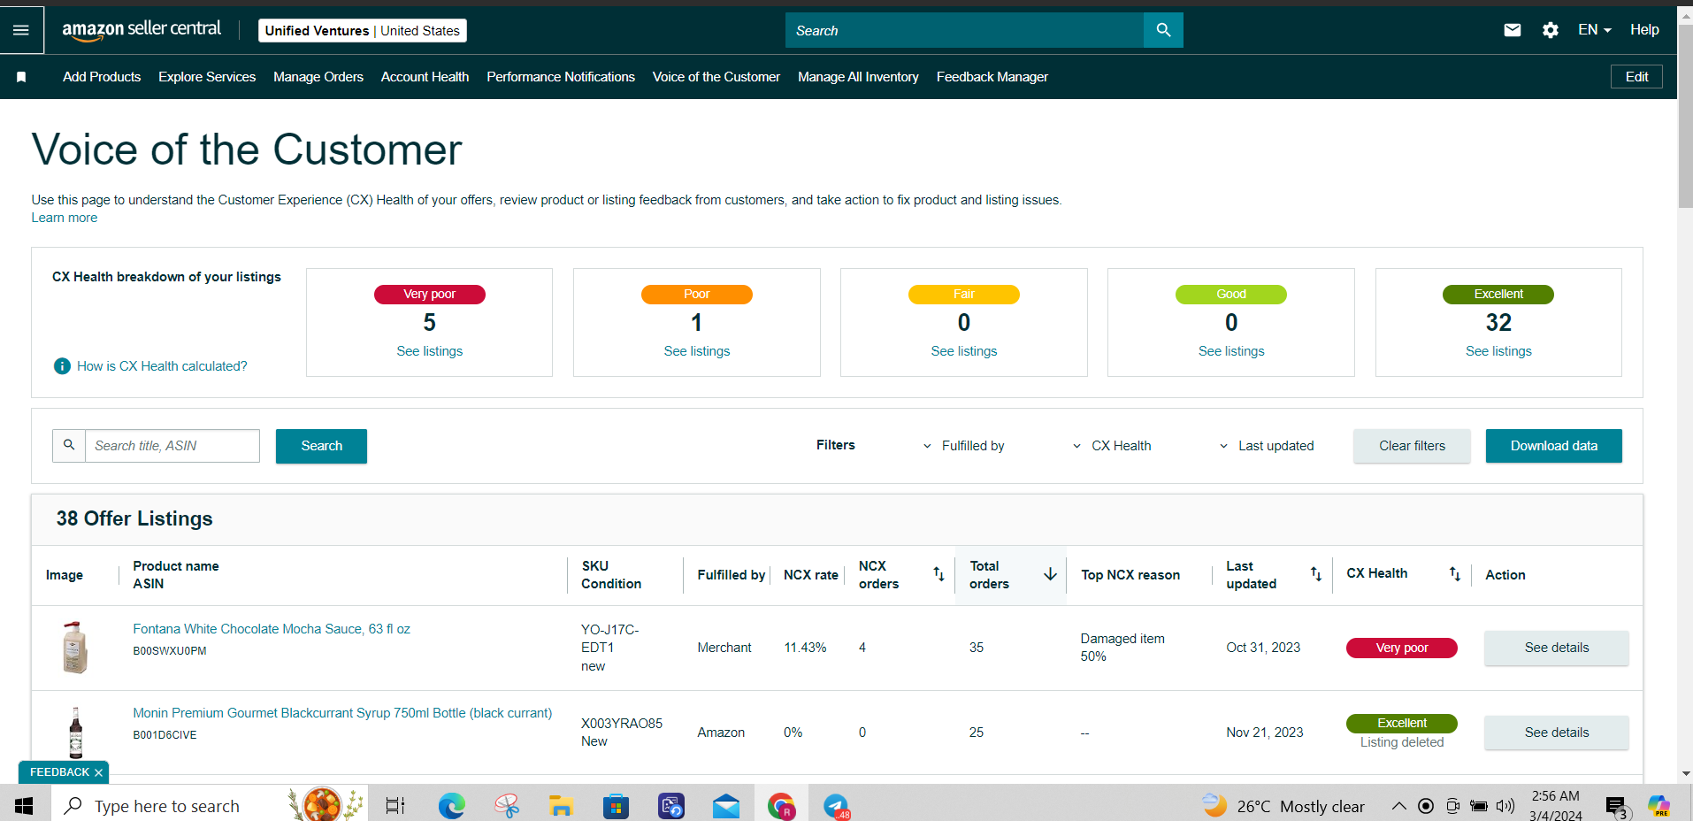Sort by Total orders using the down arrow

pyautogui.click(x=1050, y=574)
